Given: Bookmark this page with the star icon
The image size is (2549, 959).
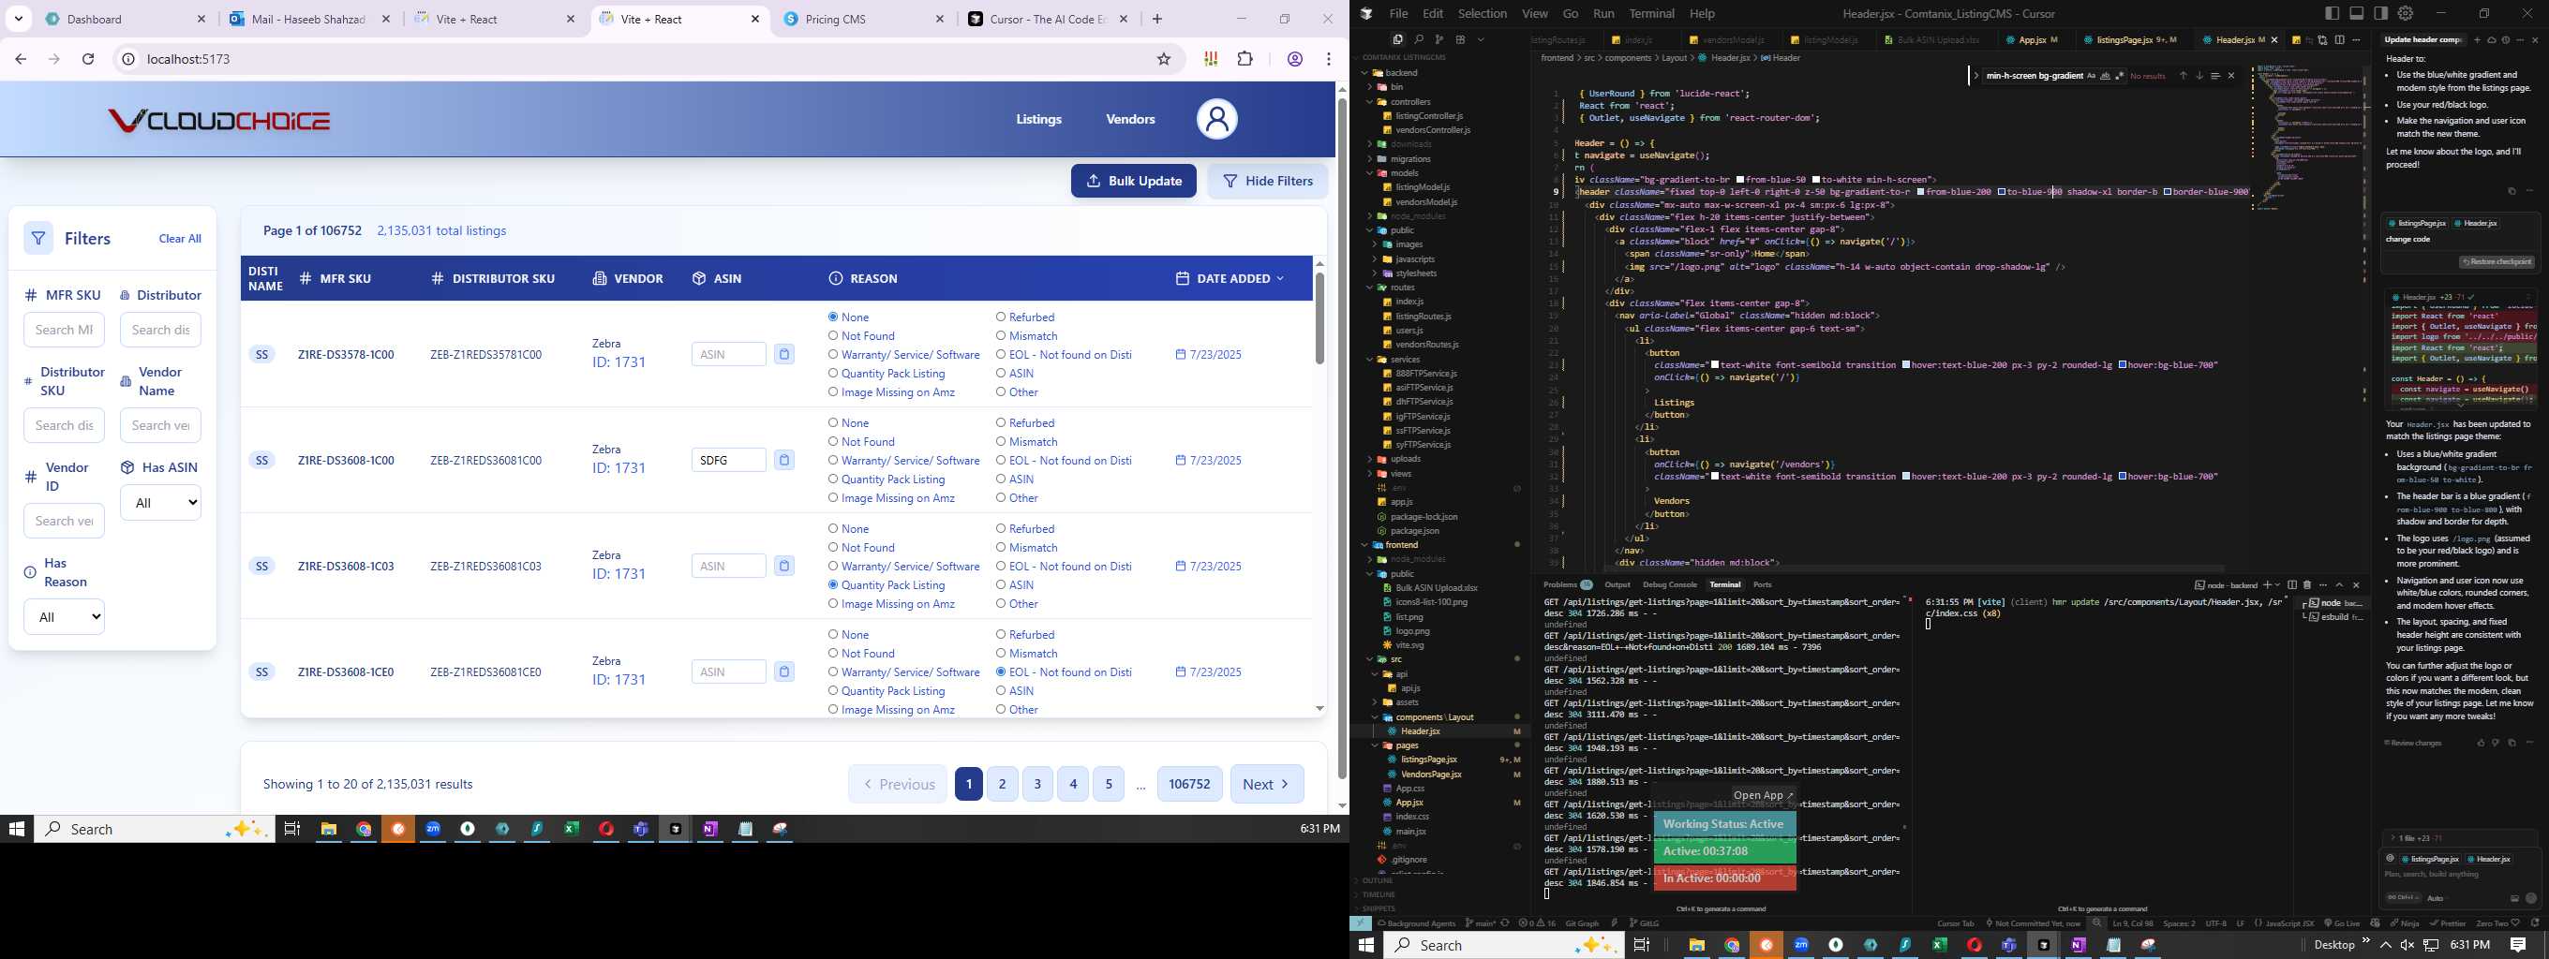Looking at the screenshot, I should [x=1164, y=59].
